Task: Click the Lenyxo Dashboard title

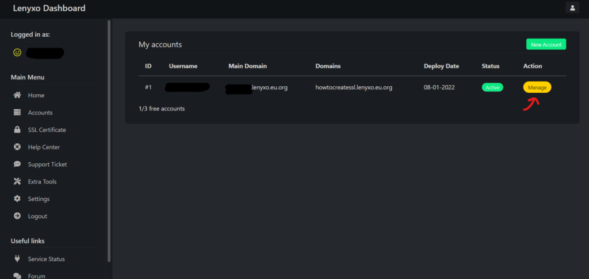Action: pos(49,8)
